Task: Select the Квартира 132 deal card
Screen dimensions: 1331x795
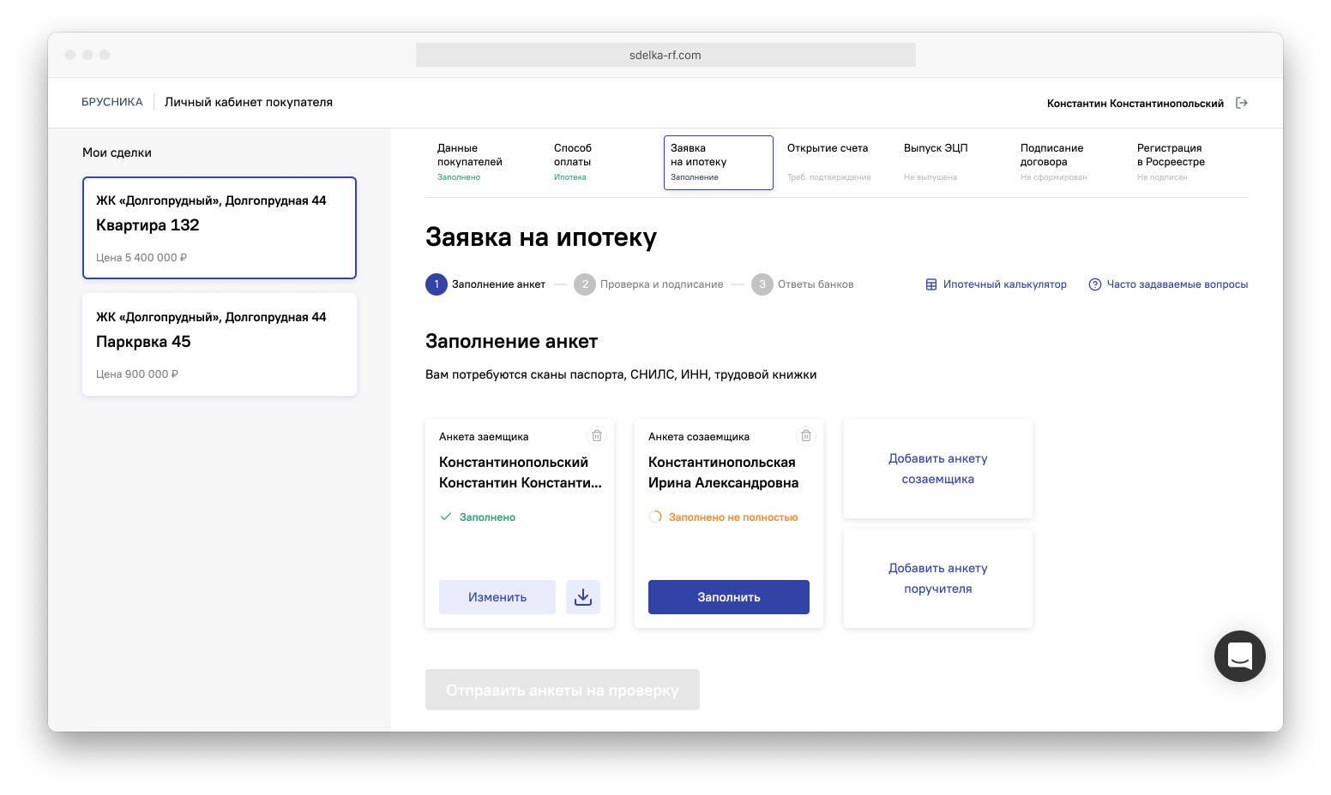Action: coord(220,228)
